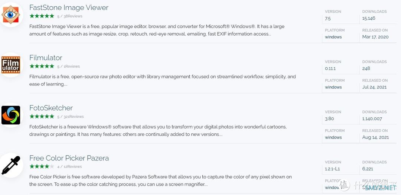Click FastStone's five-star rating

coord(42,16)
